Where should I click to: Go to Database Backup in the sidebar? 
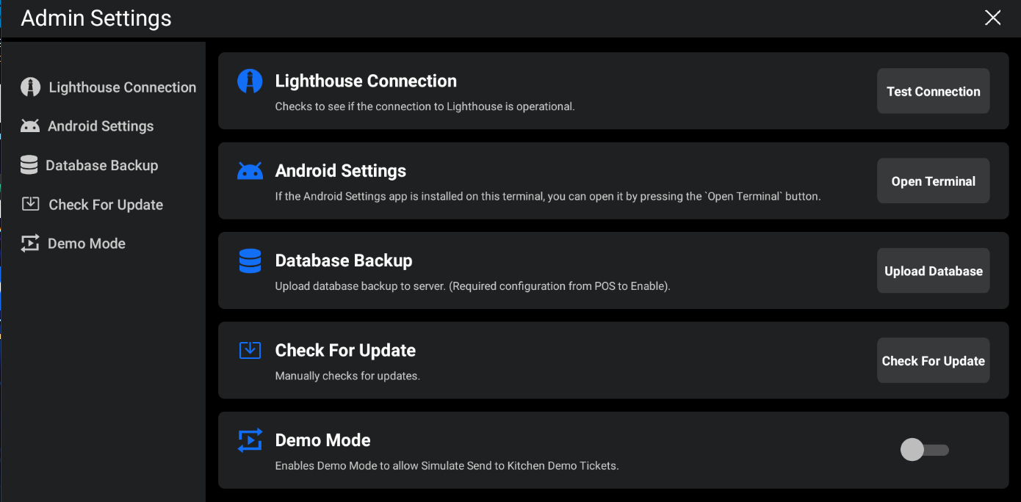[101, 165]
